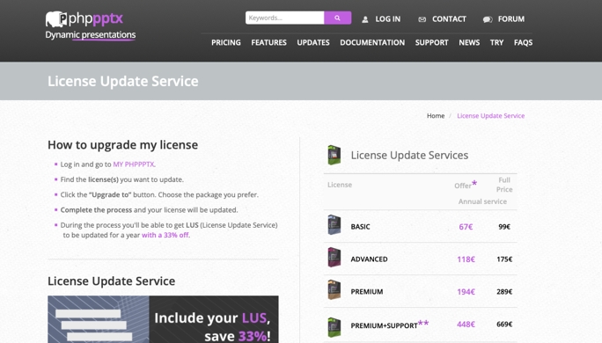The height and width of the screenshot is (343, 602).
Task: Click the phppptx elephant logo
Action: tap(84, 18)
